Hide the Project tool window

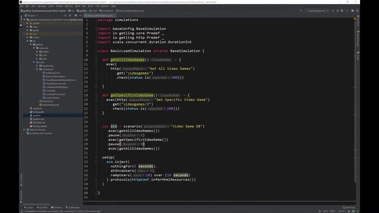coord(81,15)
